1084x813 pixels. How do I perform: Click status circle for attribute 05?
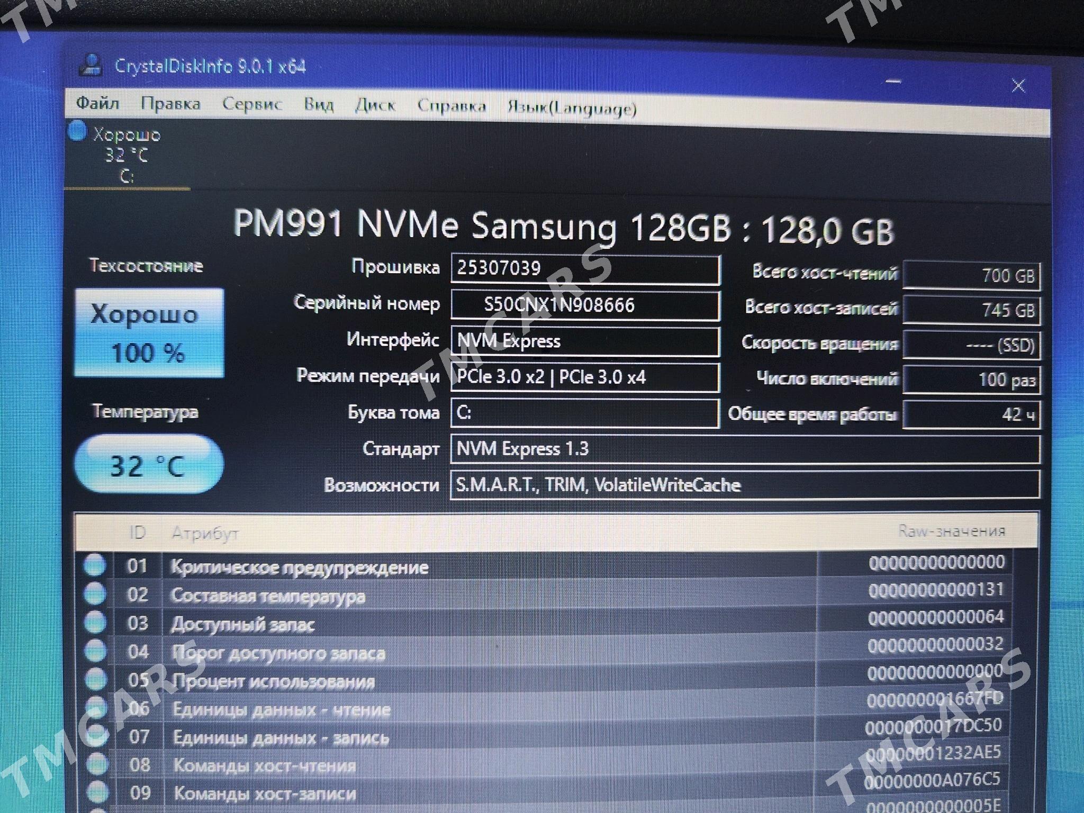point(96,679)
